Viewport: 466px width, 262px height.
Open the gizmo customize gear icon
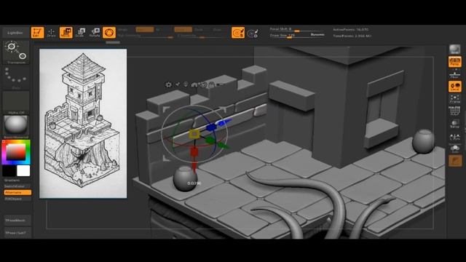168,84
